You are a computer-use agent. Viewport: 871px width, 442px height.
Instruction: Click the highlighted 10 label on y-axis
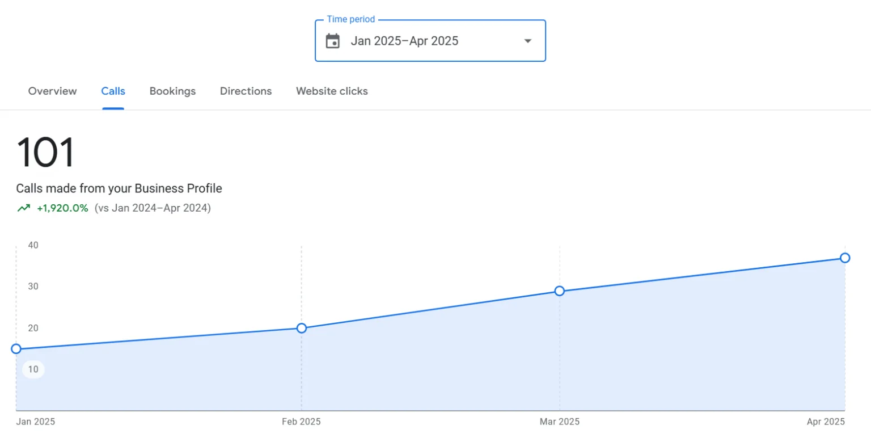click(x=33, y=369)
